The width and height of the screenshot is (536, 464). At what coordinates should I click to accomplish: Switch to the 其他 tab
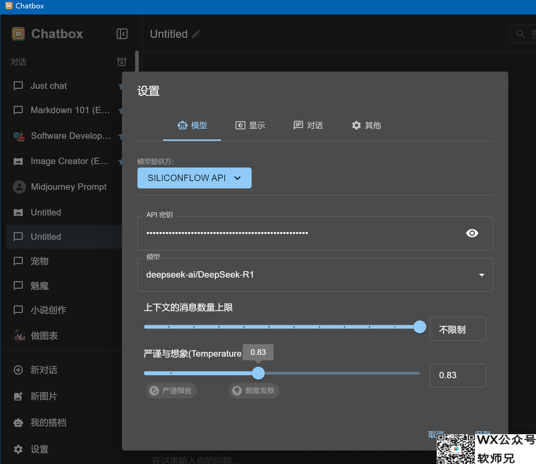[366, 126]
